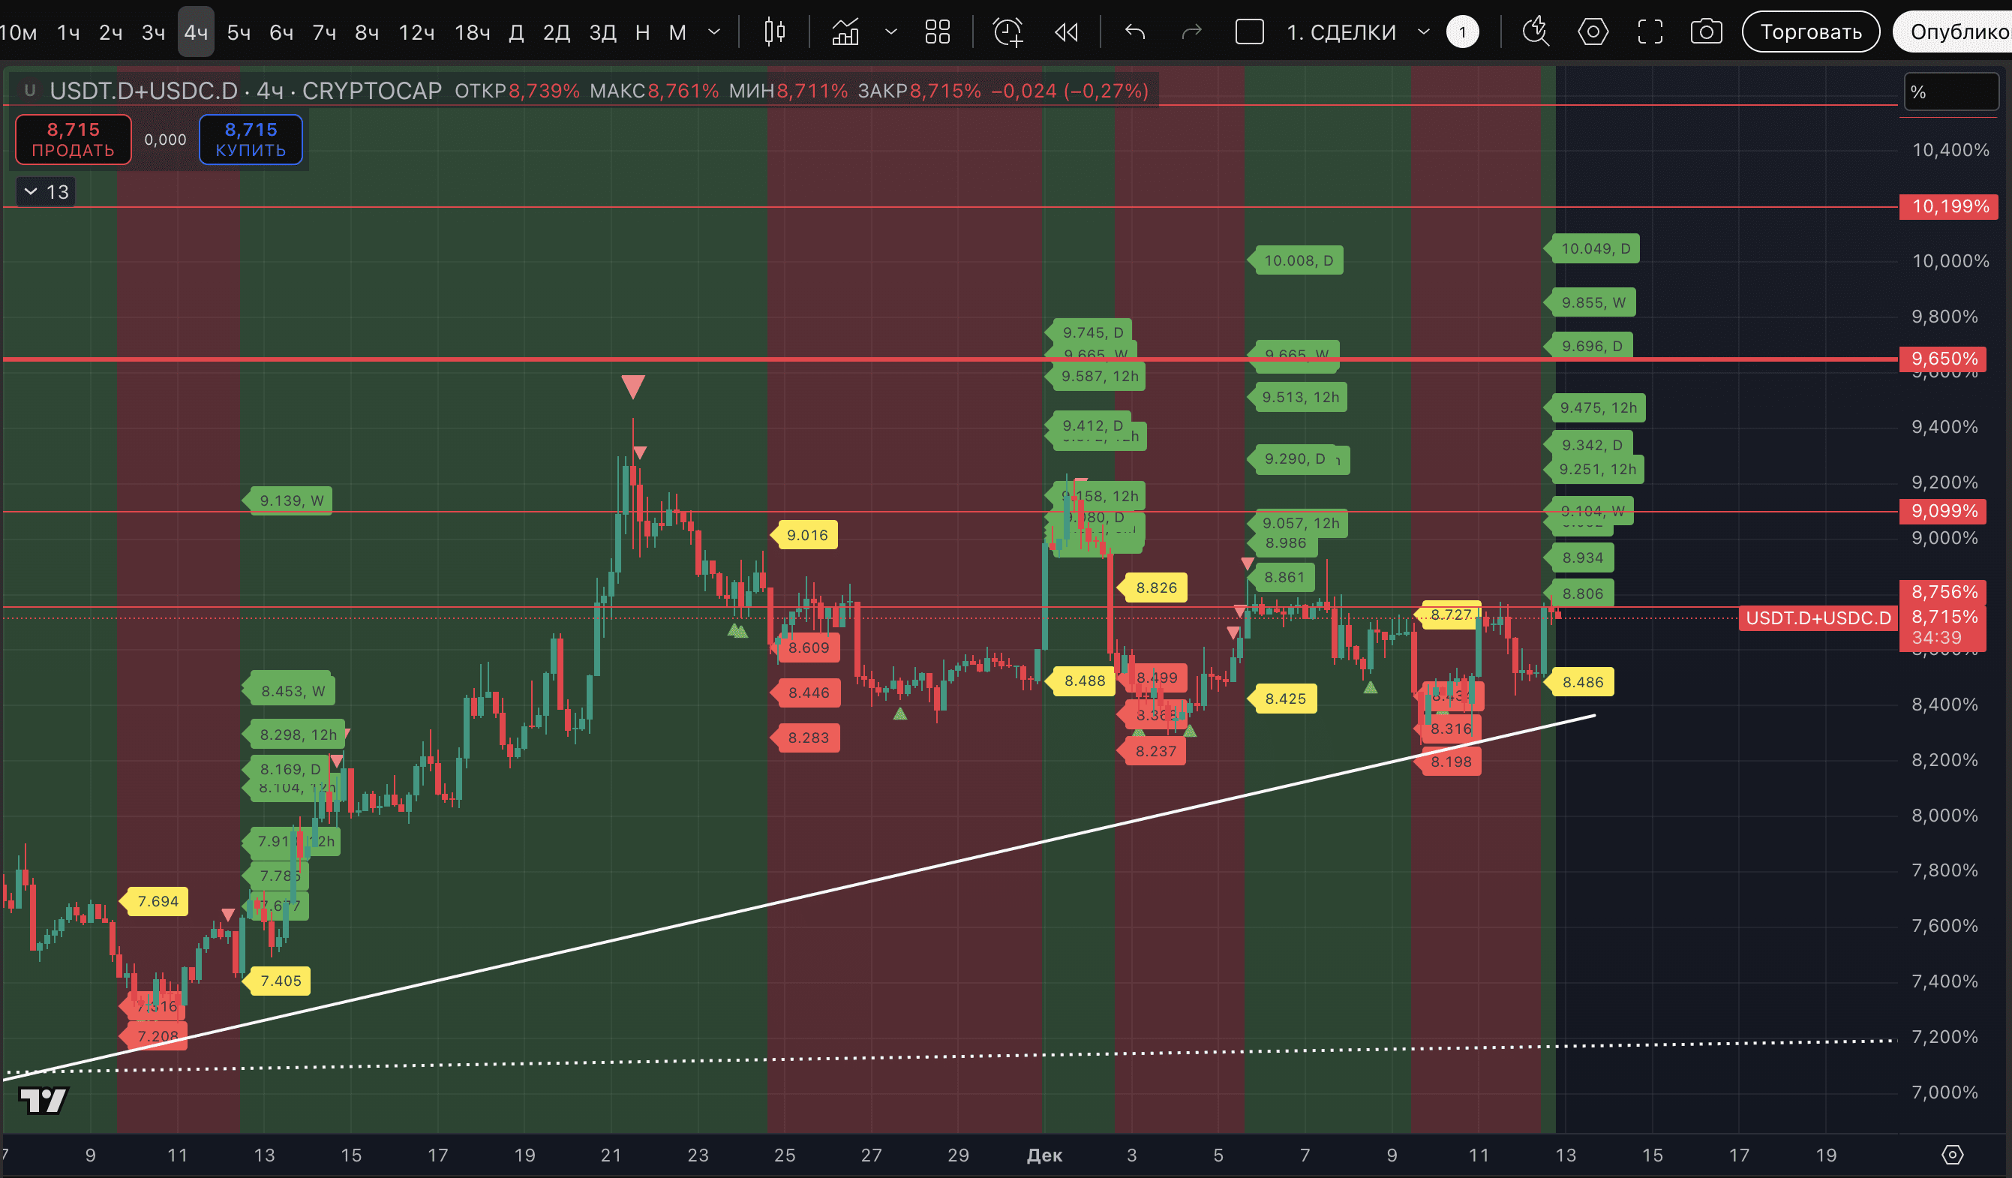
Task: Expand more timeframes dropdown arrow
Action: [713, 32]
